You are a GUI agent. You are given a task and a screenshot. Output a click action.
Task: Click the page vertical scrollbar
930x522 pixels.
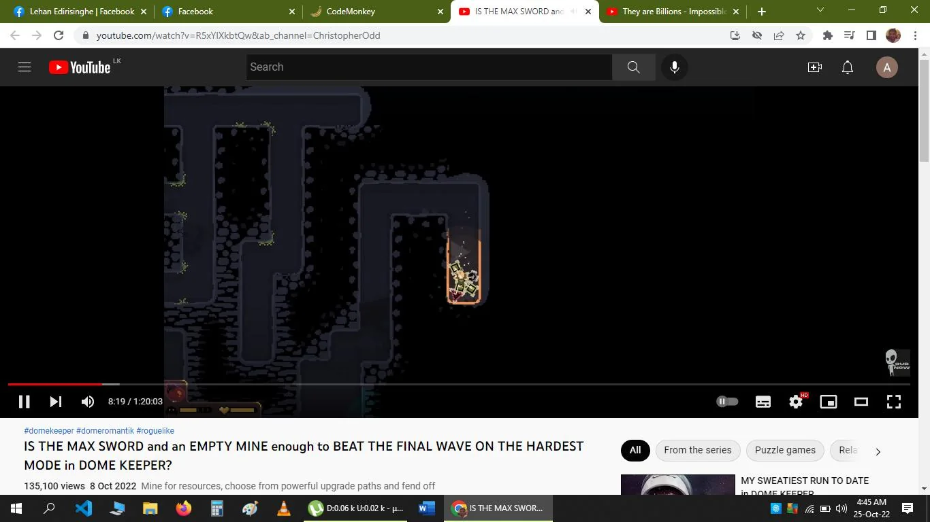[x=924, y=111]
